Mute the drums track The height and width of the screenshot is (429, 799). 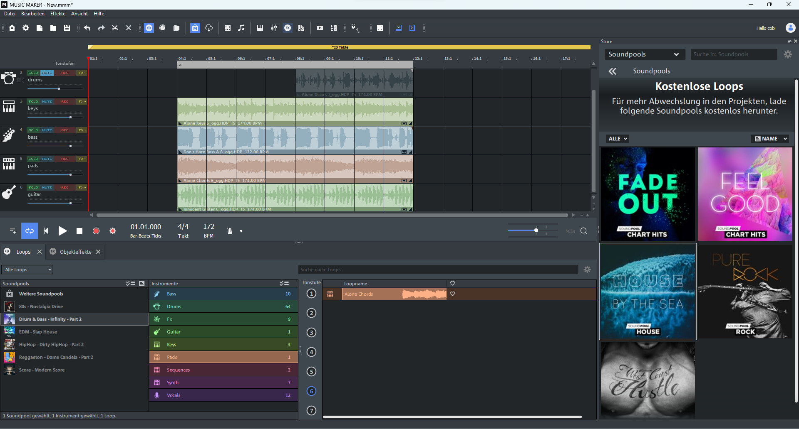pyautogui.click(x=47, y=73)
